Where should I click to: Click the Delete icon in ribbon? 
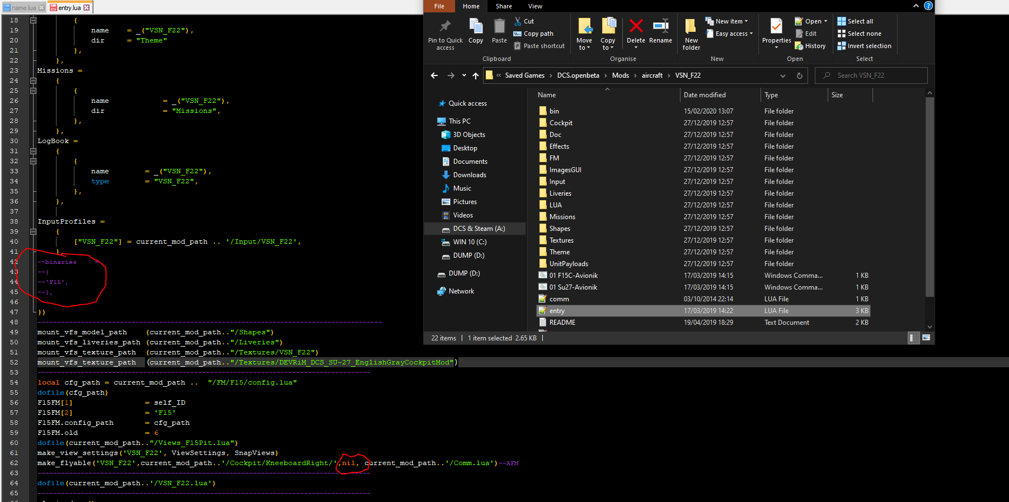pyautogui.click(x=636, y=26)
